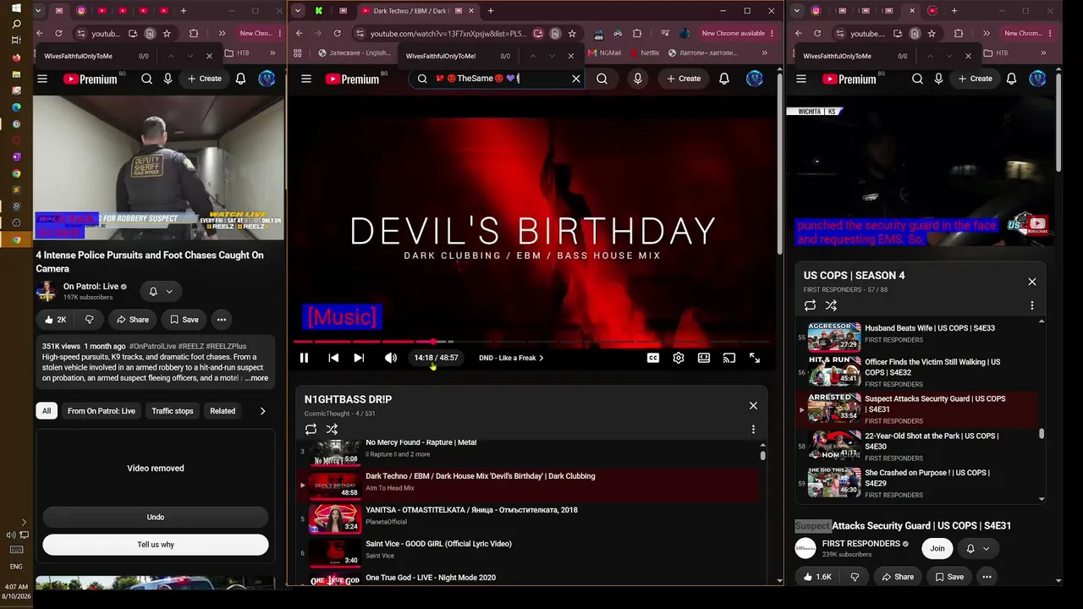Toggle closed captions on the Devil's Birthday player

coord(653,358)
